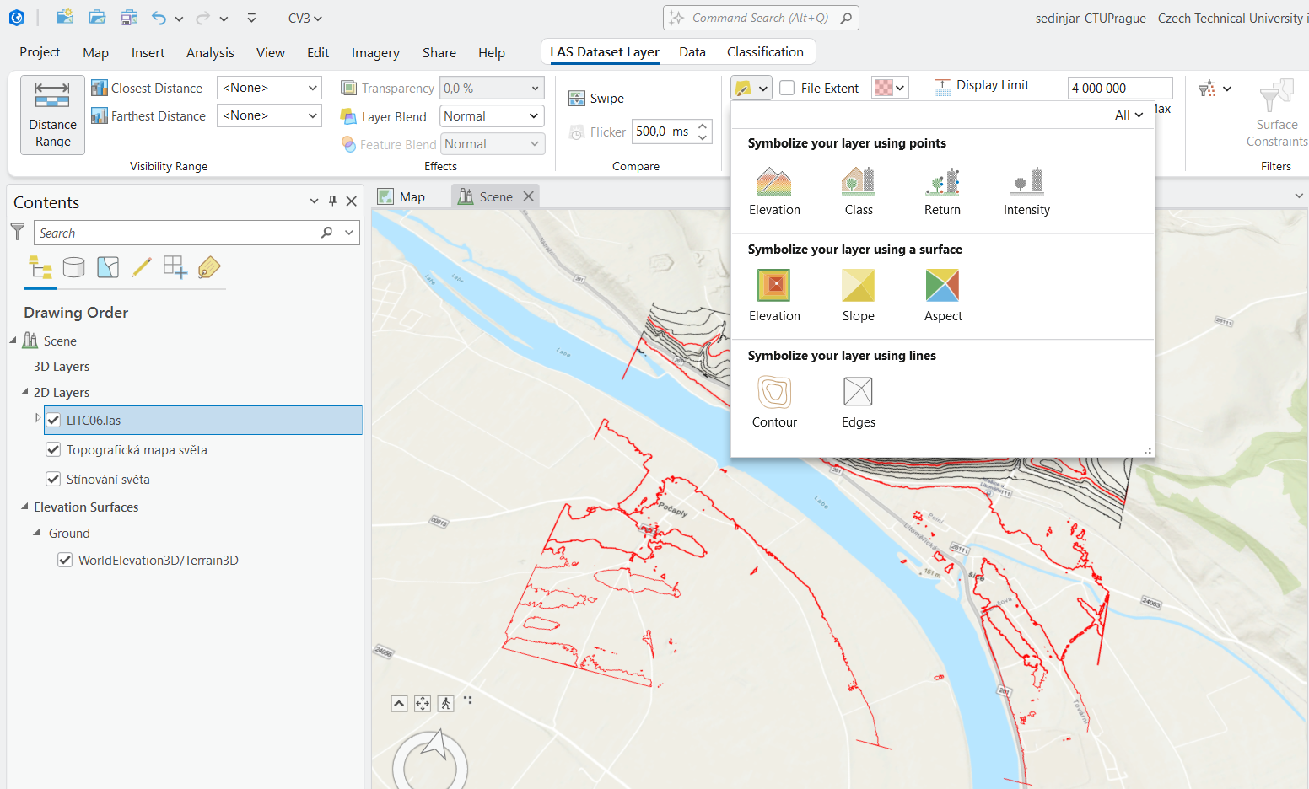Select Elevation point symbology icon

pos(773,182)
